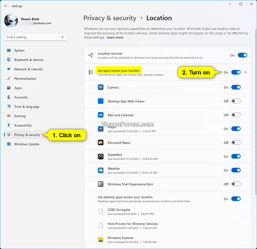Screen dimensions: 257x249
Task: Open Network & internet category
Action: click(35, 69)
